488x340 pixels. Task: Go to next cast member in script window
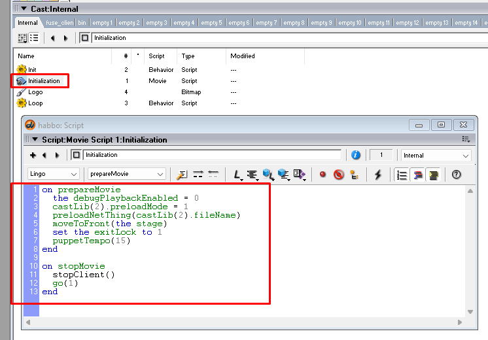[x=57, y=155]
